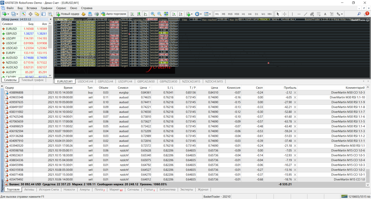Open the Новый ордер dialog

68,14
